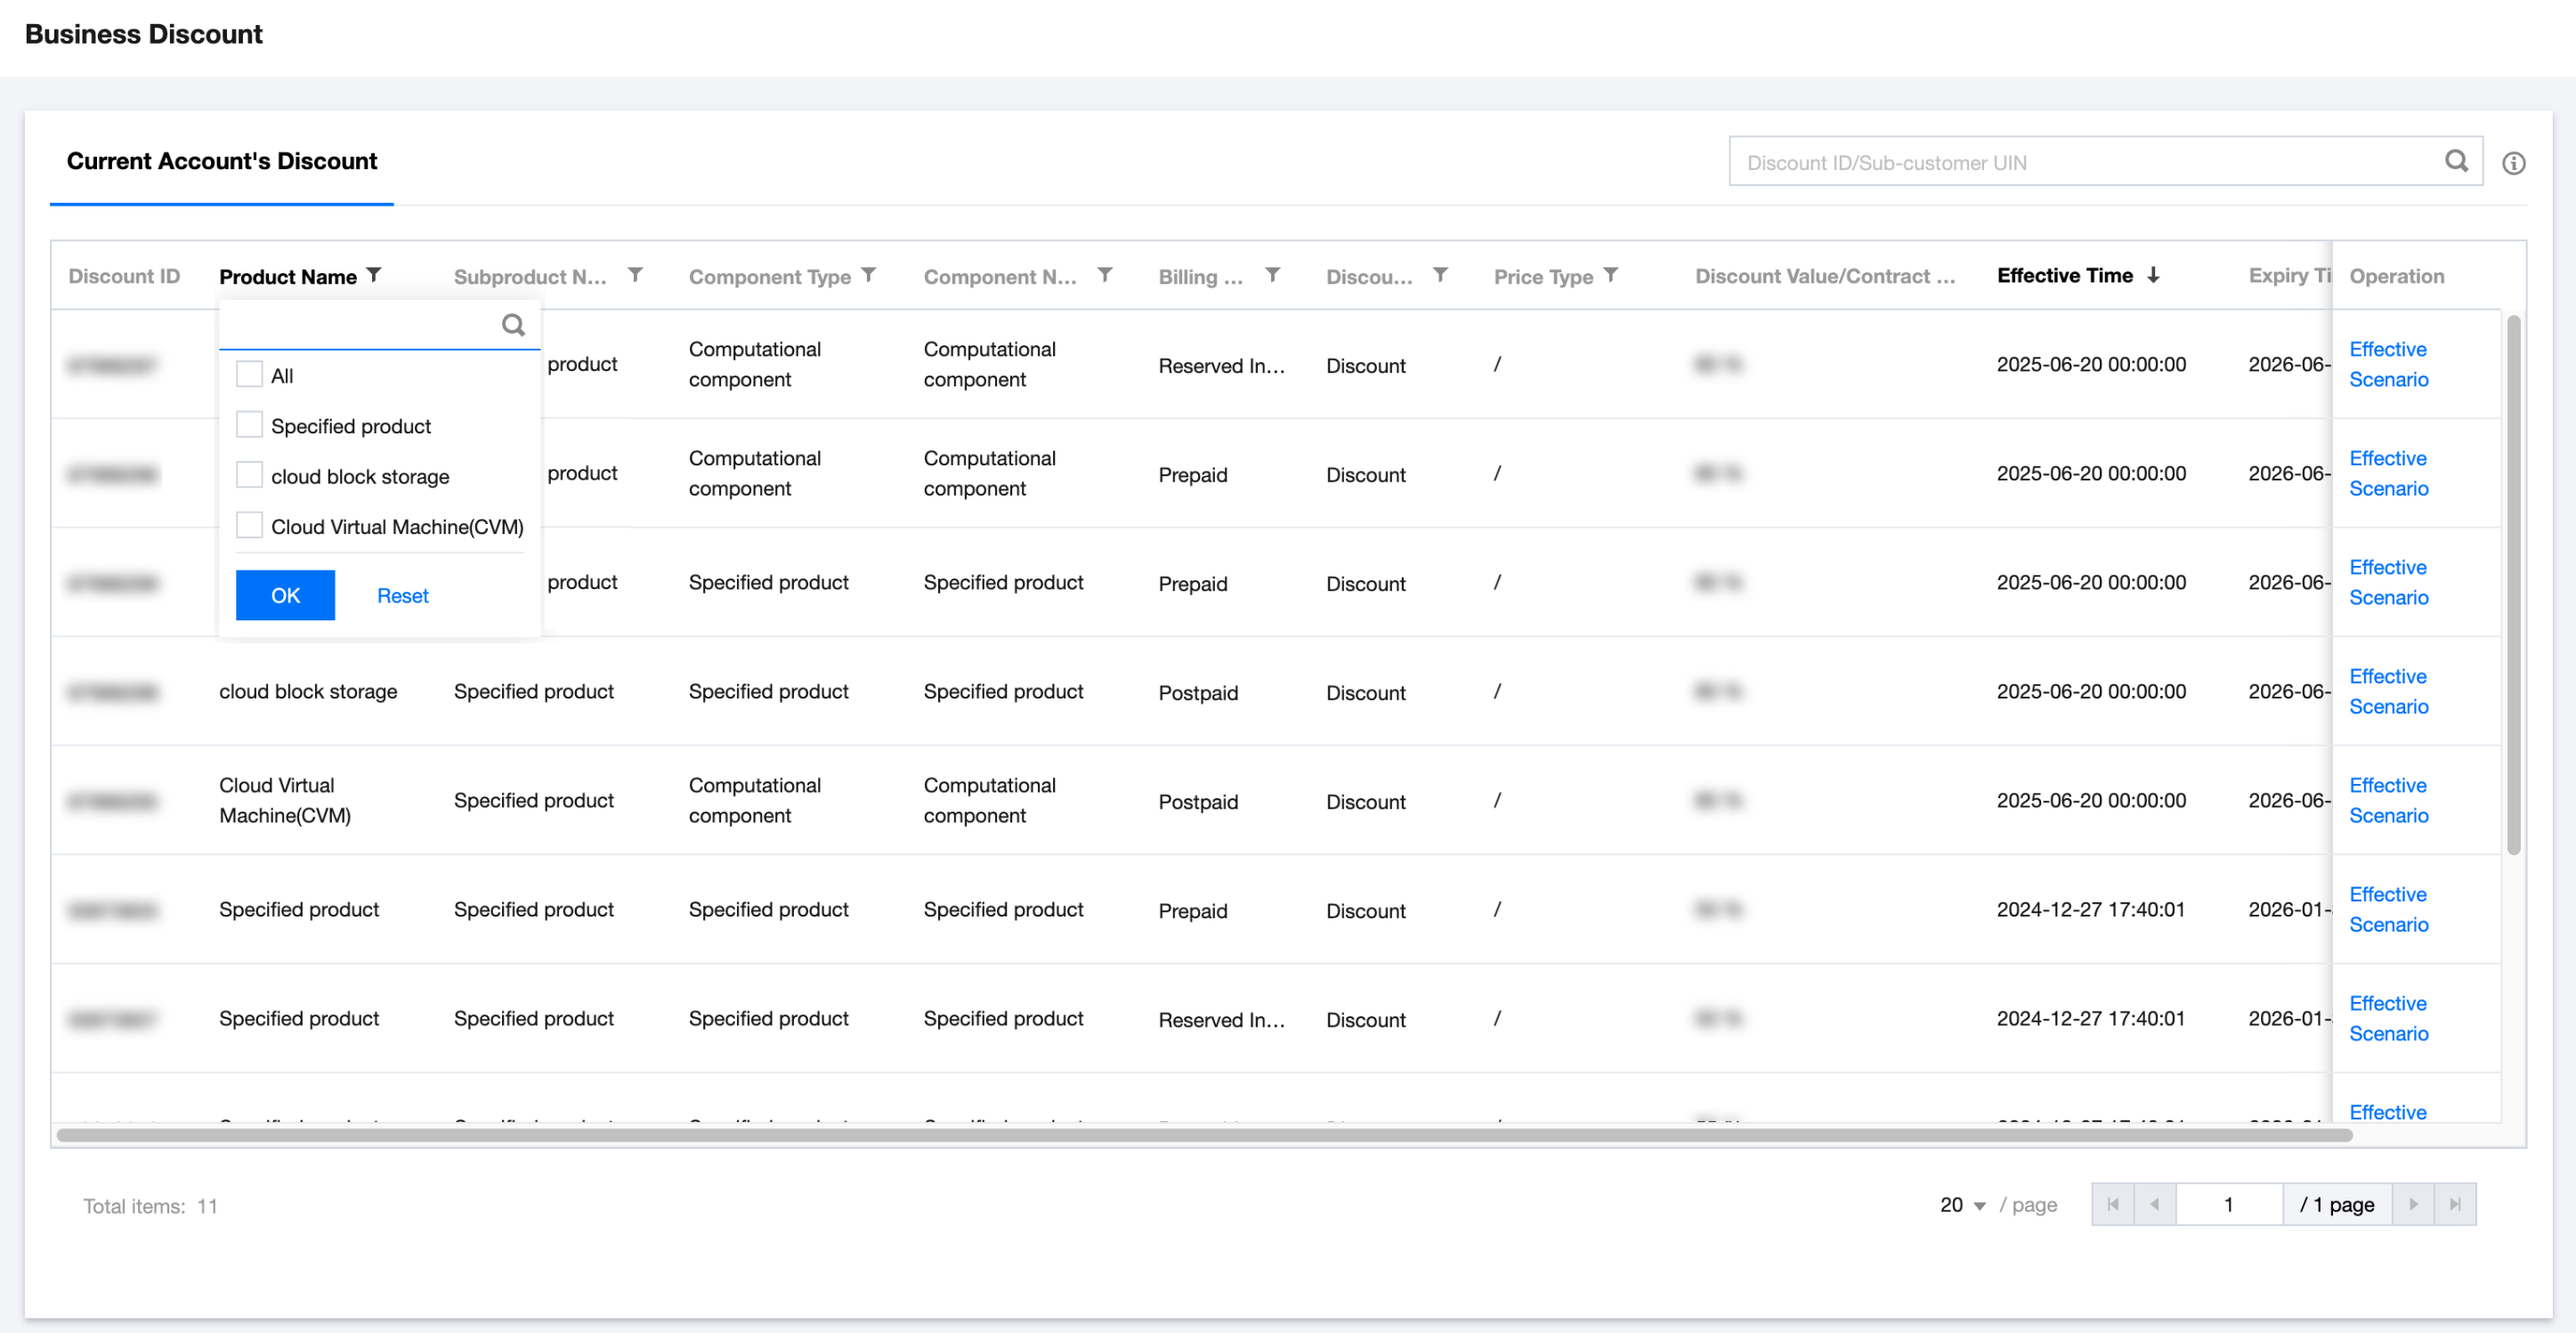The image size is (2576, 1333).
Task: Click the Billing column filter icon
Action: pos(1272,275)
